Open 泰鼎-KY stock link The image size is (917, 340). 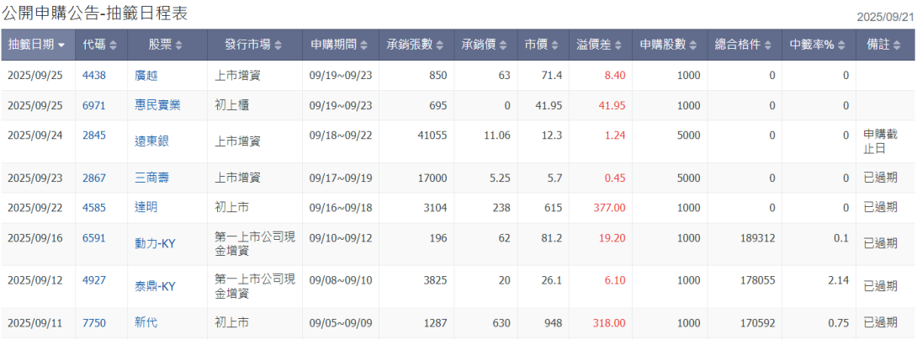tap(155, 286)
